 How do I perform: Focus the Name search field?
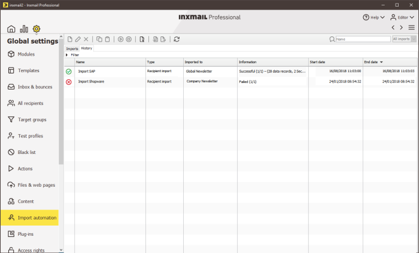(x=363, y=39)
